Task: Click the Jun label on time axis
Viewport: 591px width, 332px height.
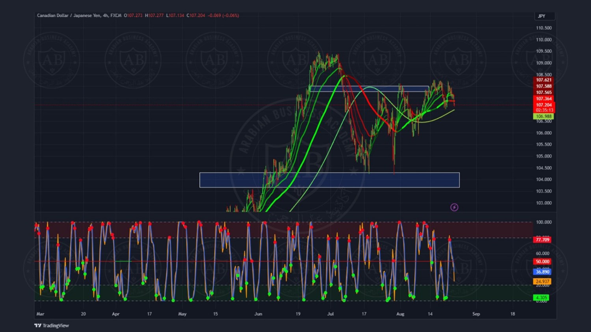Action: pyautogui.click(x=258, y=314)
